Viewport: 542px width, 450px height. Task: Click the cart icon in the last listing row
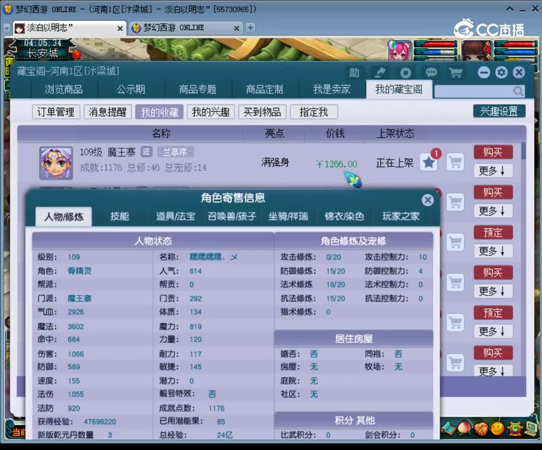pos(456,362)
